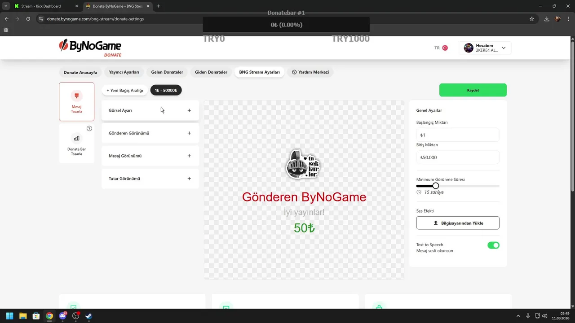Open Yardım Merkezi help center
The height and width of the screenshot is (323, 575).
pos(310,72)
